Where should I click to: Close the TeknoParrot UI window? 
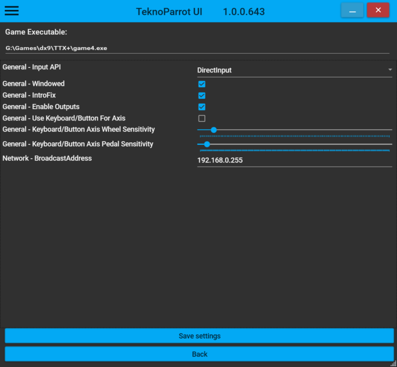(378, 10)
